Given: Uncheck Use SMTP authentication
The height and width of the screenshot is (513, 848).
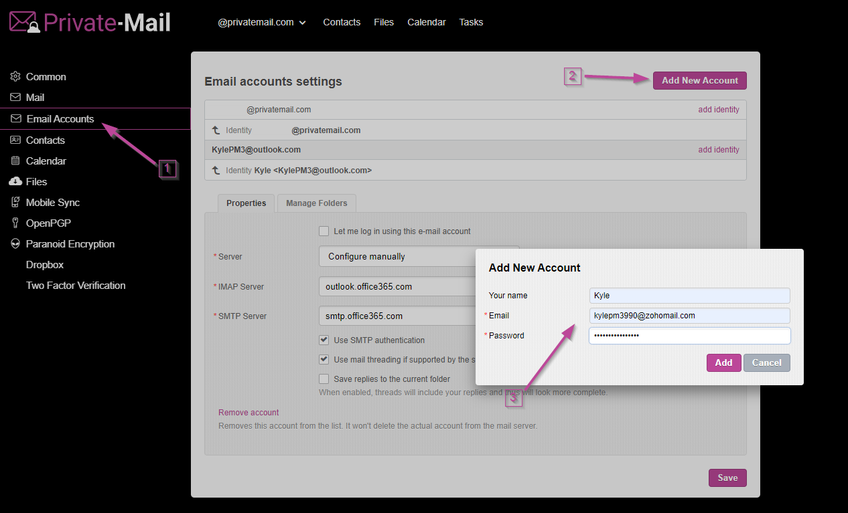Looking at the screenshot, I should [324, 340].
